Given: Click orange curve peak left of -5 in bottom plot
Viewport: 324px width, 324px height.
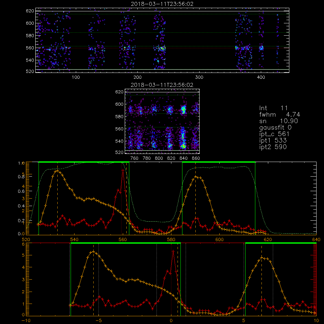Looking at the screenshot, I should (x=93, y=251).
